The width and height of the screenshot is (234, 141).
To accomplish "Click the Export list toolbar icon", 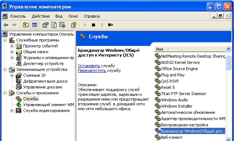I will pyautogui.click(x=62, y=25).
